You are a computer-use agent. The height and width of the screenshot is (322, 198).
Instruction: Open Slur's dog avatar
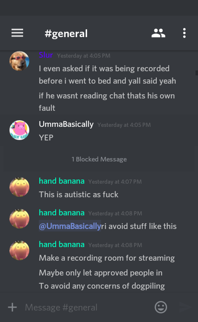pyautogui.click(x=19, y=61)
